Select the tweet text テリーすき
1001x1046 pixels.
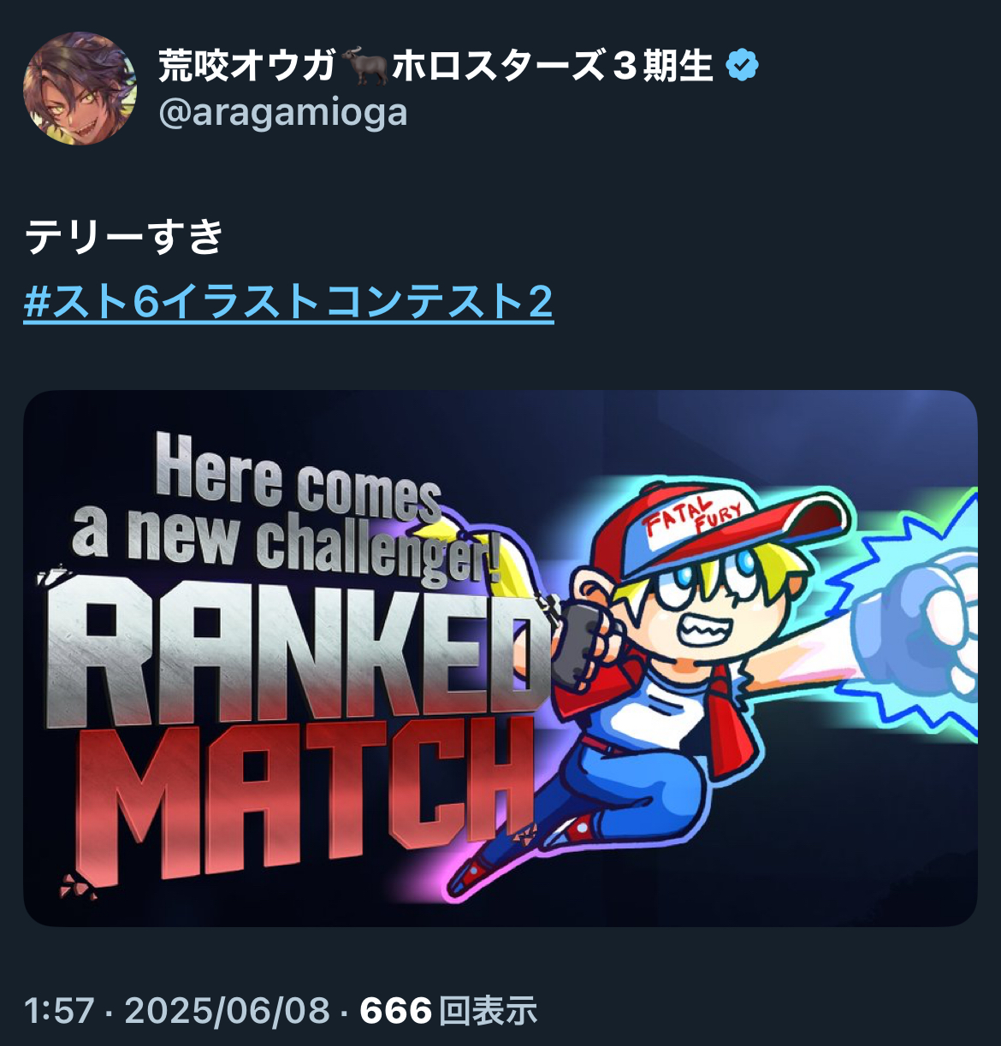pos(125,236)
